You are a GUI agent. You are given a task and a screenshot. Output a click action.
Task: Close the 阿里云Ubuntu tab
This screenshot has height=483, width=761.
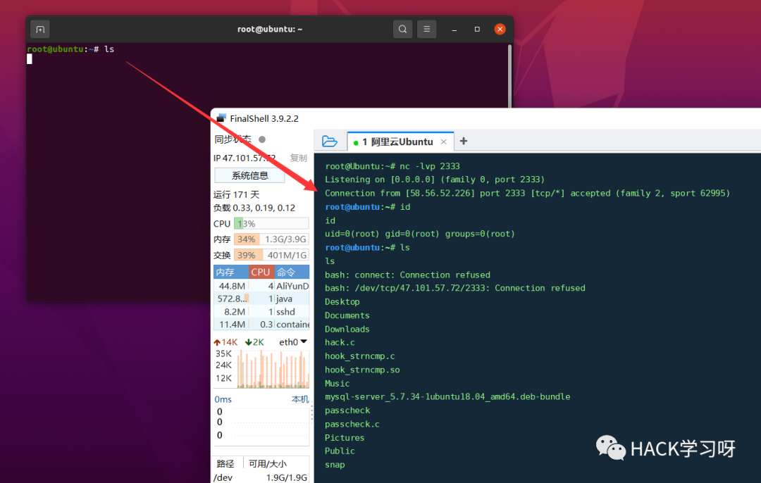(444, 142)
